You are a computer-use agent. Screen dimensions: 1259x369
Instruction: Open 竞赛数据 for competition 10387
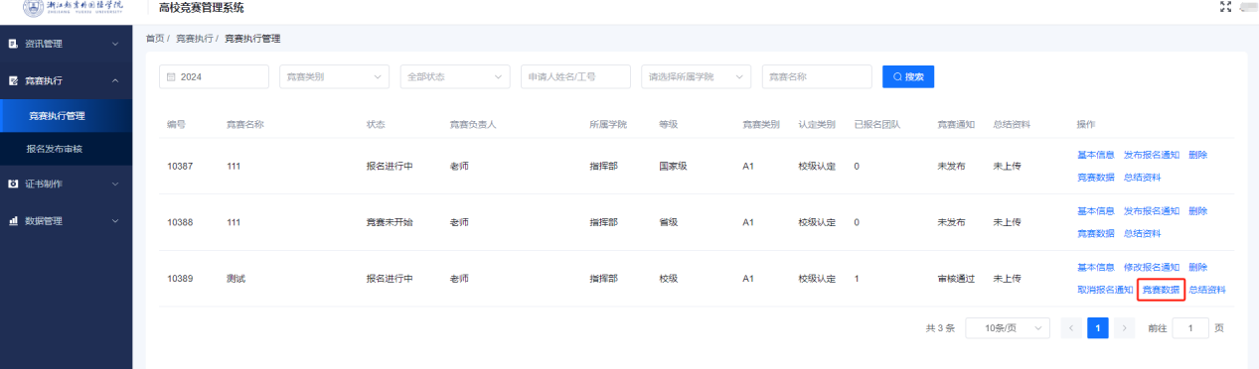(1095, 177)
